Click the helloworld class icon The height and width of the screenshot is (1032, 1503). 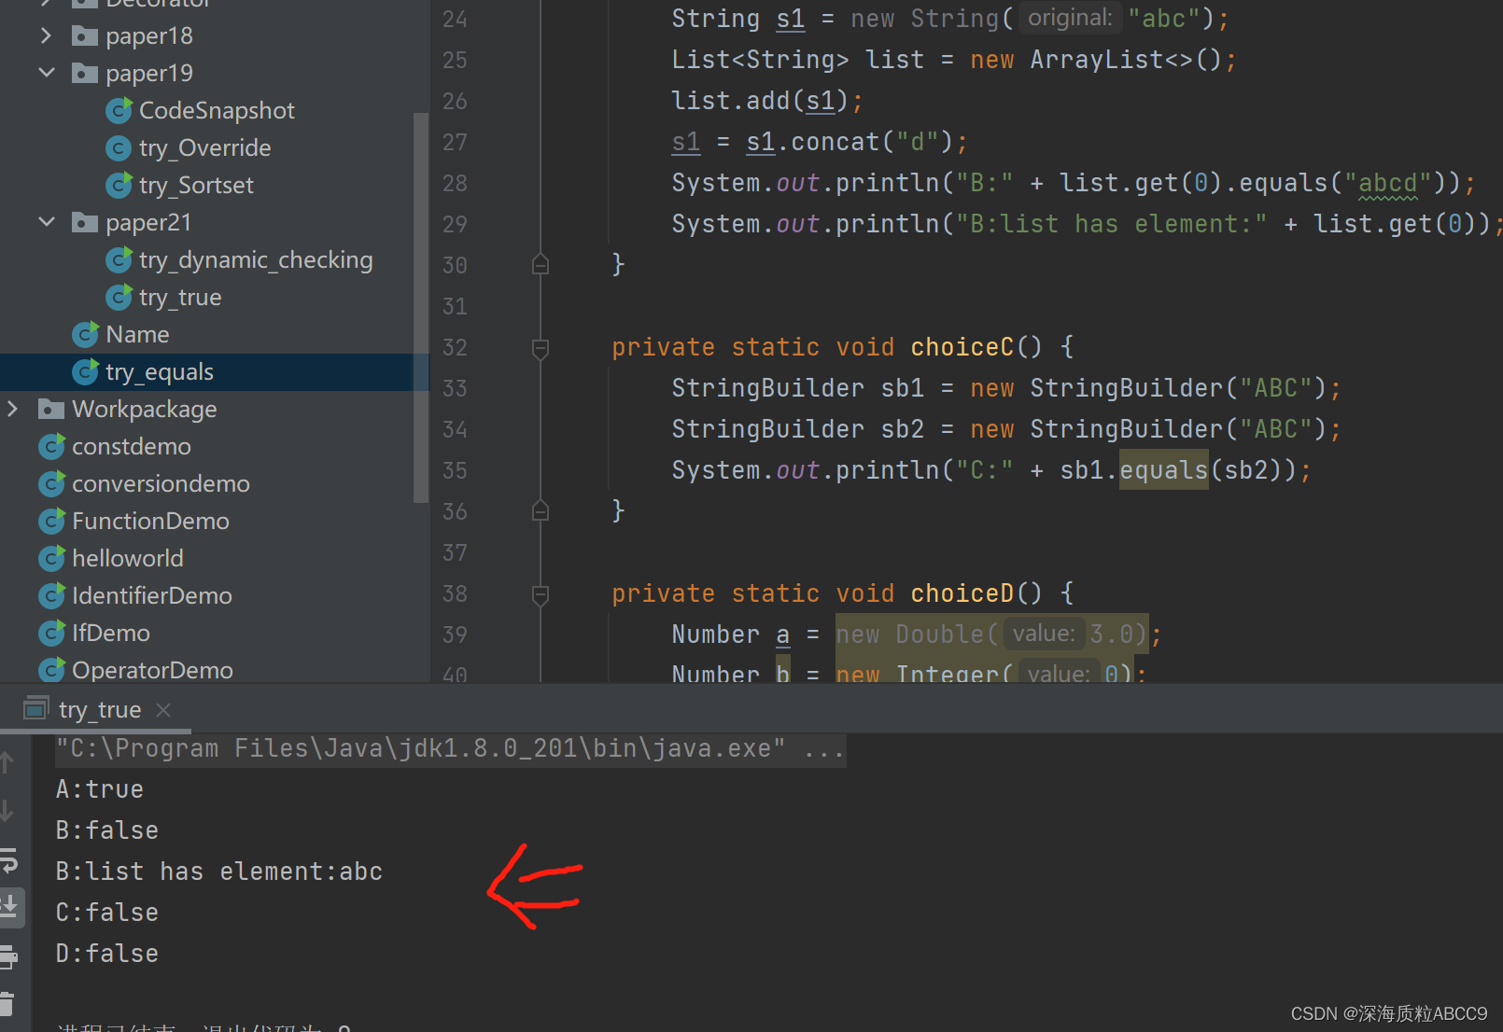(51, 558)
